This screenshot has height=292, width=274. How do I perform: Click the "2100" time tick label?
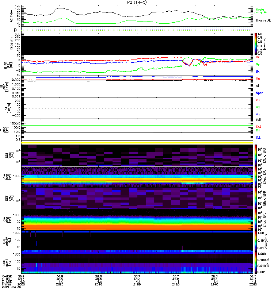coord(137,284)
